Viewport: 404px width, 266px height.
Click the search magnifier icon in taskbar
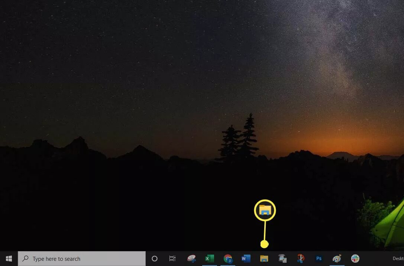[x=25, y=258]
